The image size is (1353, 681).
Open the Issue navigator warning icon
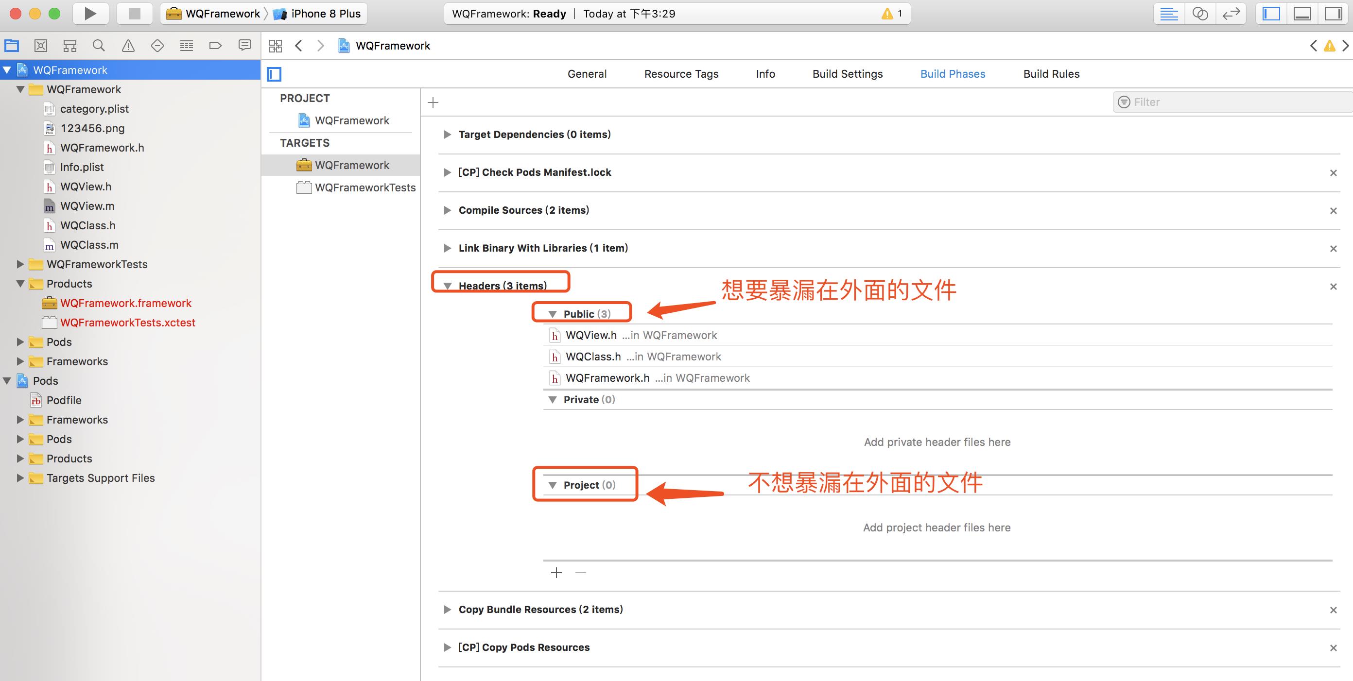128,46
